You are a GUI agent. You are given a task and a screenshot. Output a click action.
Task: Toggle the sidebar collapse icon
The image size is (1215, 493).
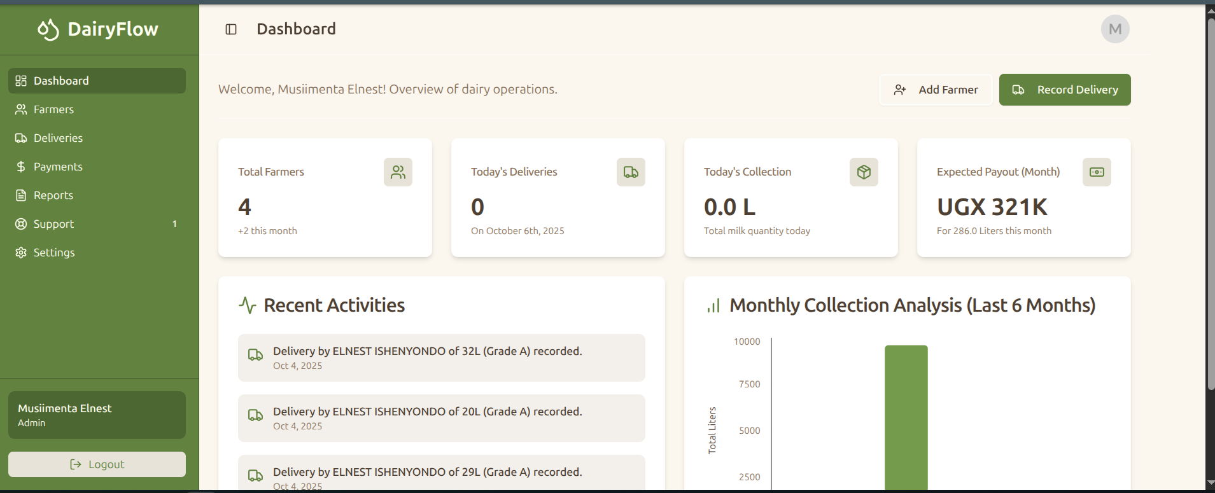[231, 29]
